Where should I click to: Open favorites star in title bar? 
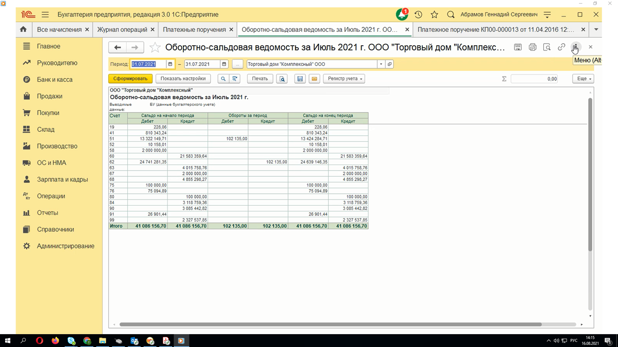434,14
